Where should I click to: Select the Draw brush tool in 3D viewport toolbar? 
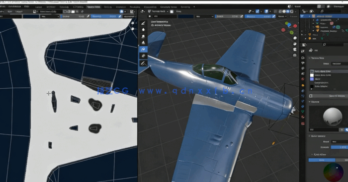pyautogui.click(x=143, y=23)
